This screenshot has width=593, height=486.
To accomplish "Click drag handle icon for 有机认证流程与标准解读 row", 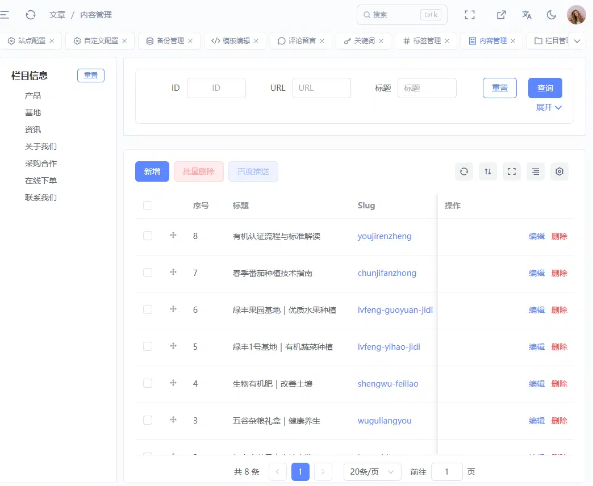I will coord(173,235).
